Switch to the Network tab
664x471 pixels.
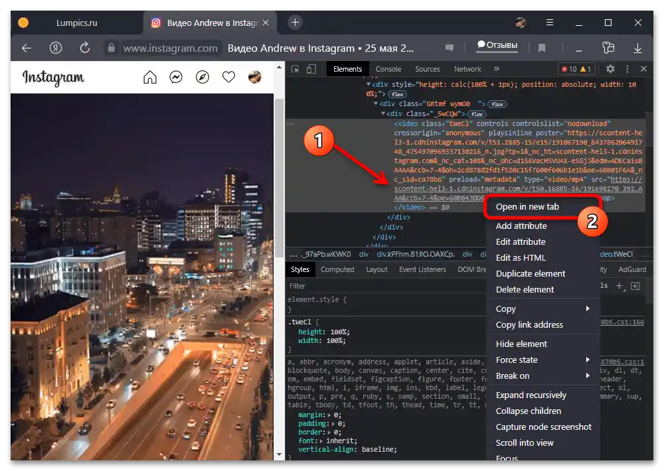pyautogui.click(x=467, y=69)
